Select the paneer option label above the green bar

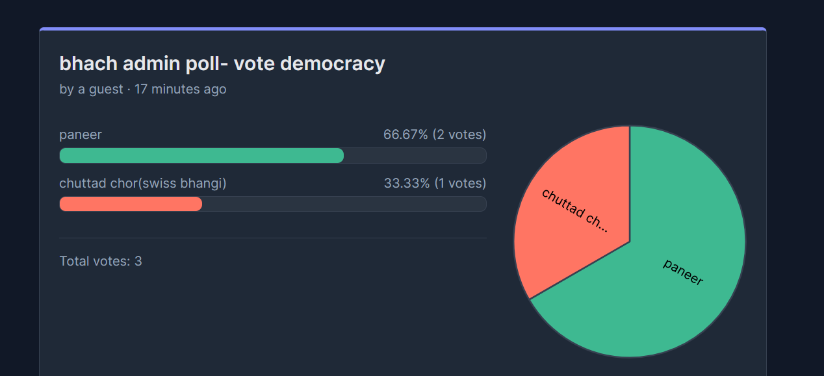pos(81,135)
